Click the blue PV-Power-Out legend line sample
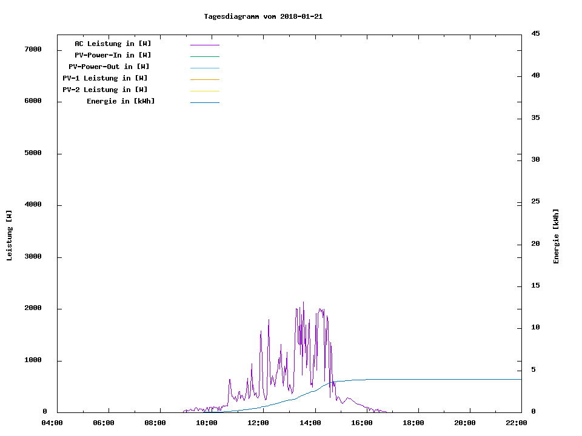This screenshot has height=436, width=582. click(204, 68)
